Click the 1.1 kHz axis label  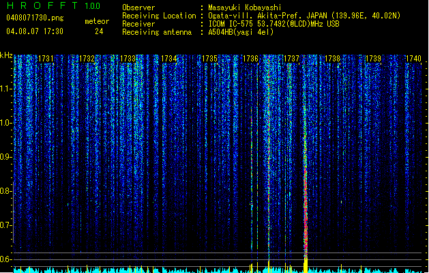click(x=5, y=89)
